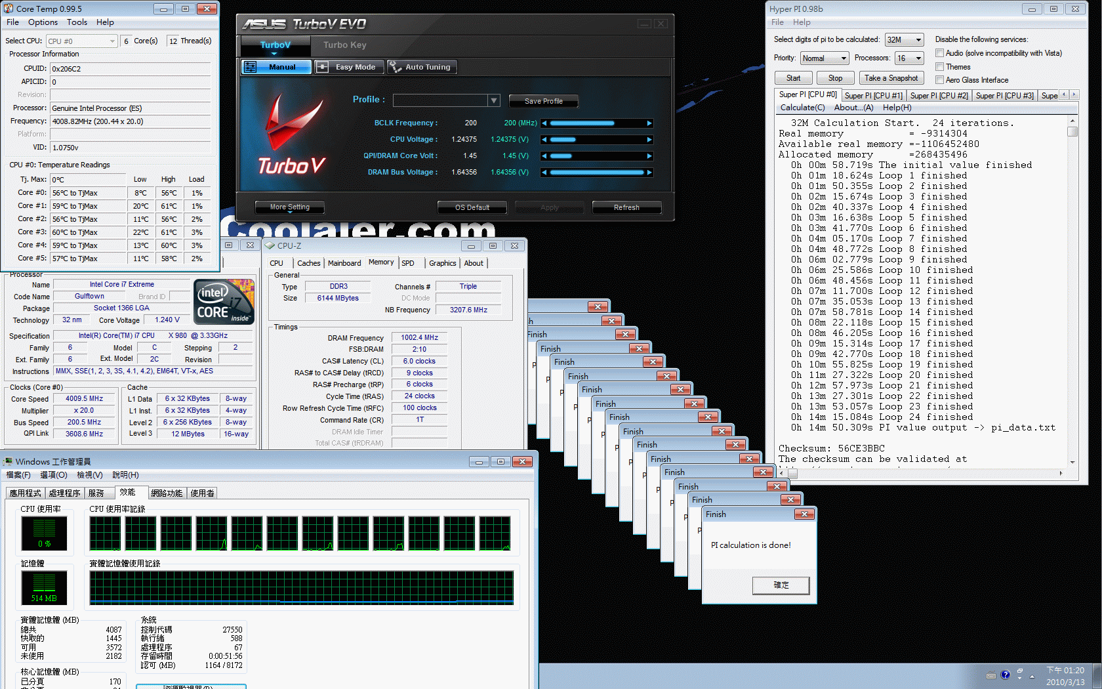Click the BCLK Frequency slider bar

(x=597, y=123)
